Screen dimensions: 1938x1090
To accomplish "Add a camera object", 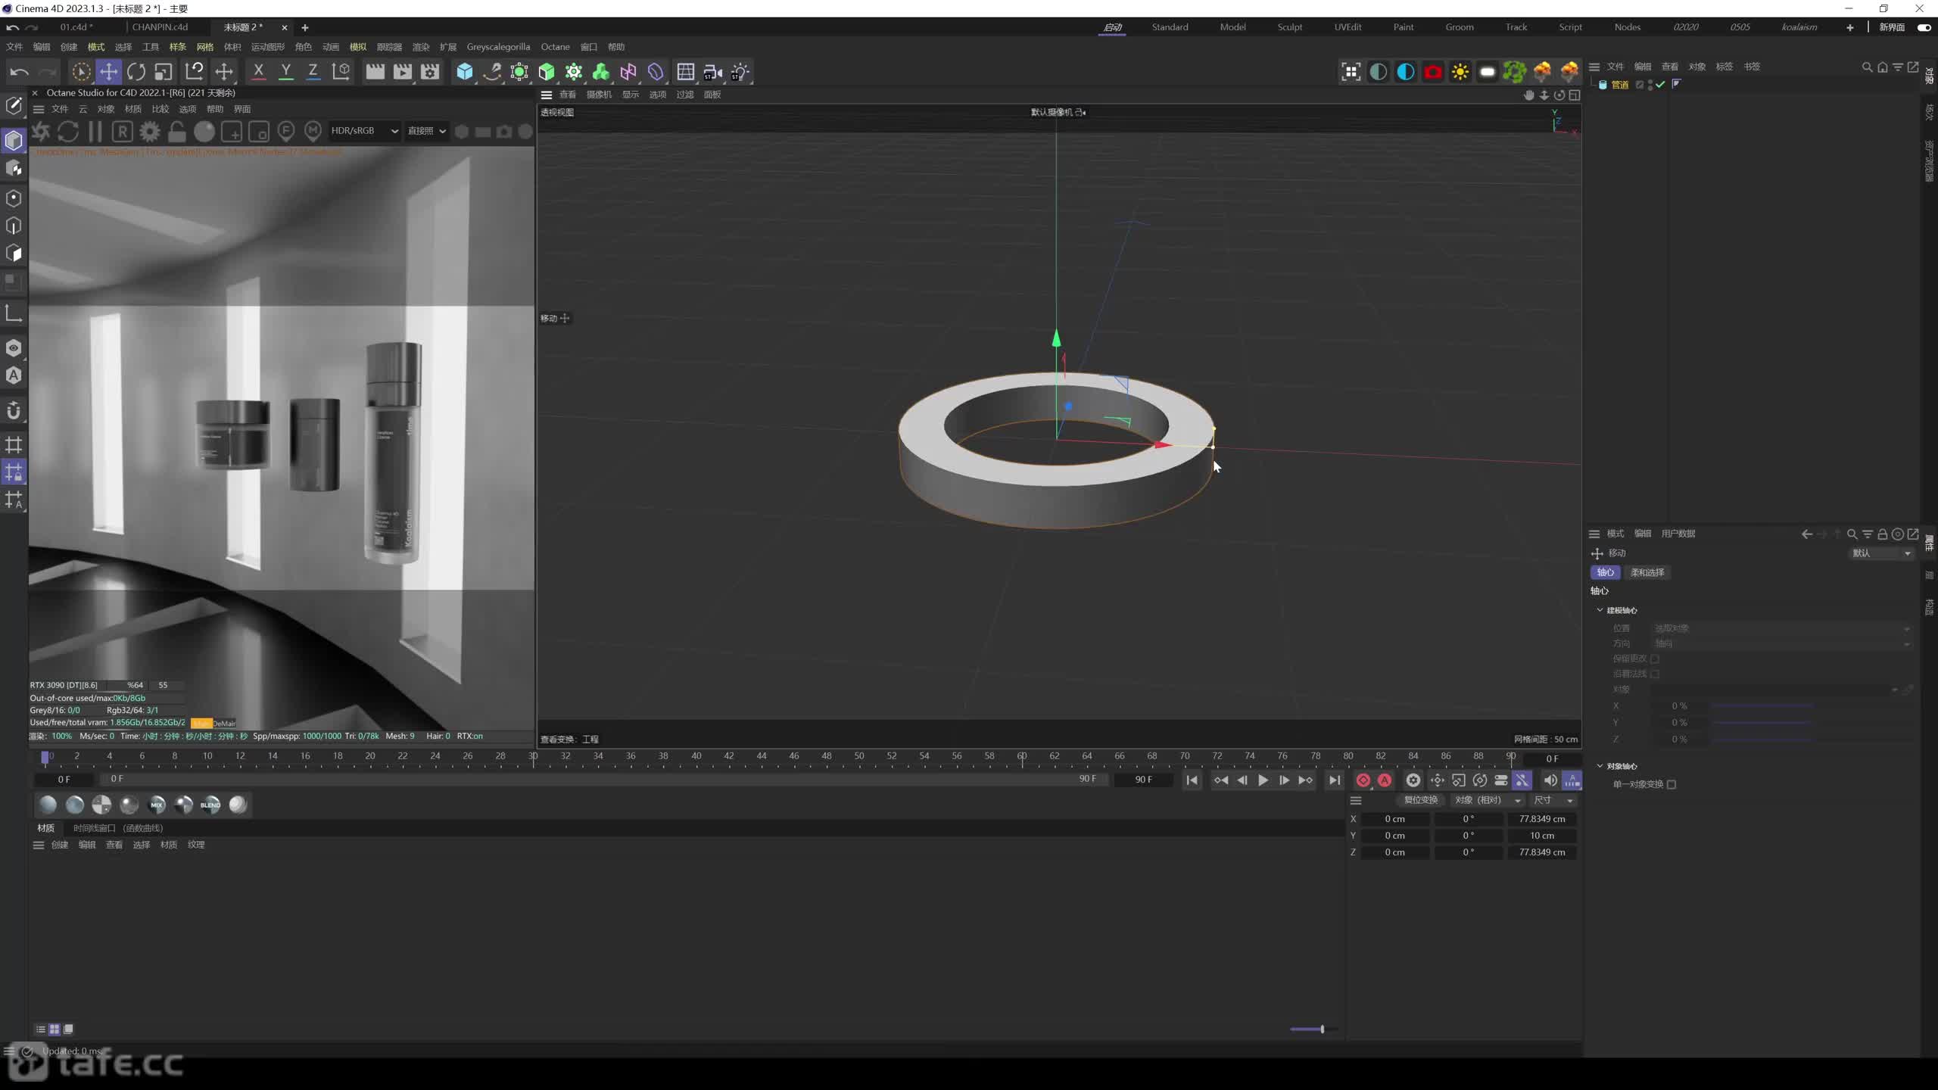I will click(x=713, y=72).
